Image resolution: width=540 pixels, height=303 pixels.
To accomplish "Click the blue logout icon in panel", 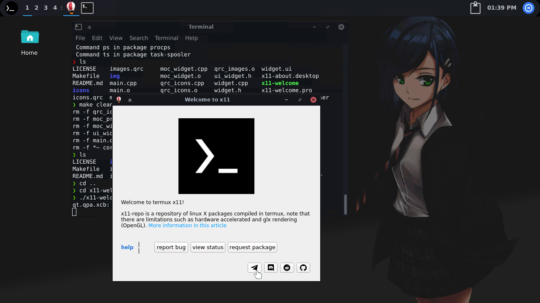I will point(529,8).
